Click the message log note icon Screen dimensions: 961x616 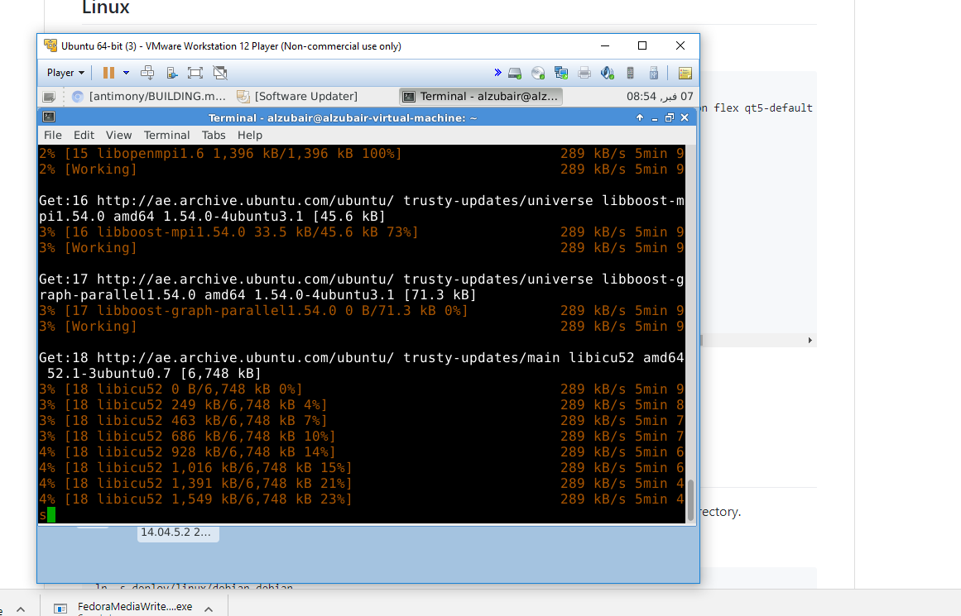click(685, 74)
